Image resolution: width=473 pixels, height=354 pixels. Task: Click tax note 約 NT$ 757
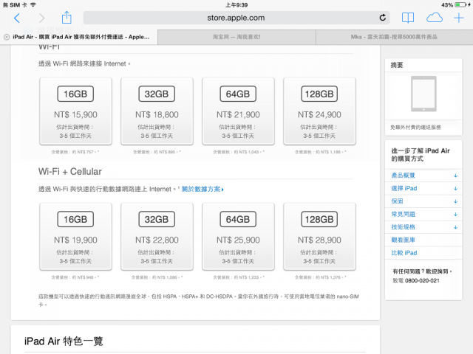click(75, 152)
